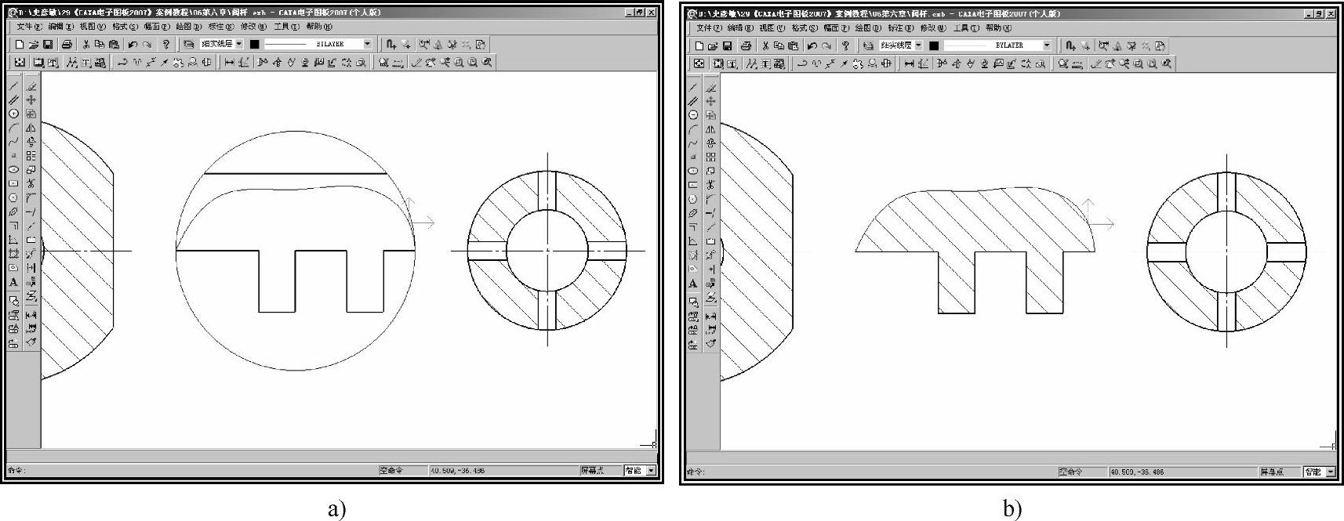The image size is (1344, 521).
Task: Click the coordinate readout in window a status bar
Action: click(x=502, y=470)
